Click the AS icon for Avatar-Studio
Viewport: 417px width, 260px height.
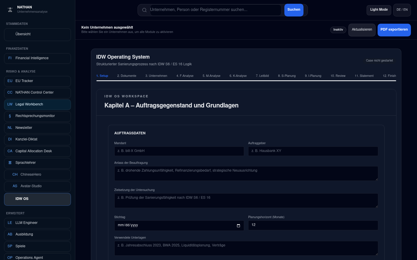click(15, 186)
